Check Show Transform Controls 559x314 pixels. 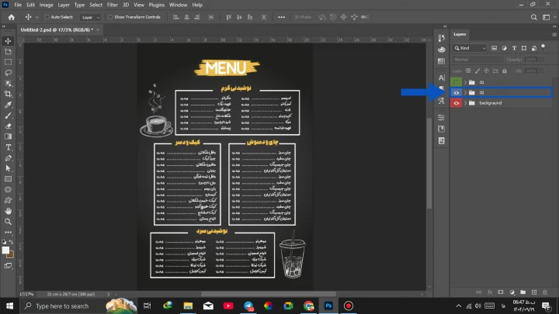click(x=109, y=16)
